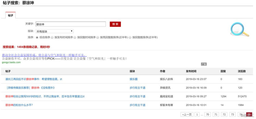This screenshot has width=256, height=119.
Task: Open post 潘长江再回应不识蔡徐坤事件
Action: pyautogui.click(x=34, y=79)
